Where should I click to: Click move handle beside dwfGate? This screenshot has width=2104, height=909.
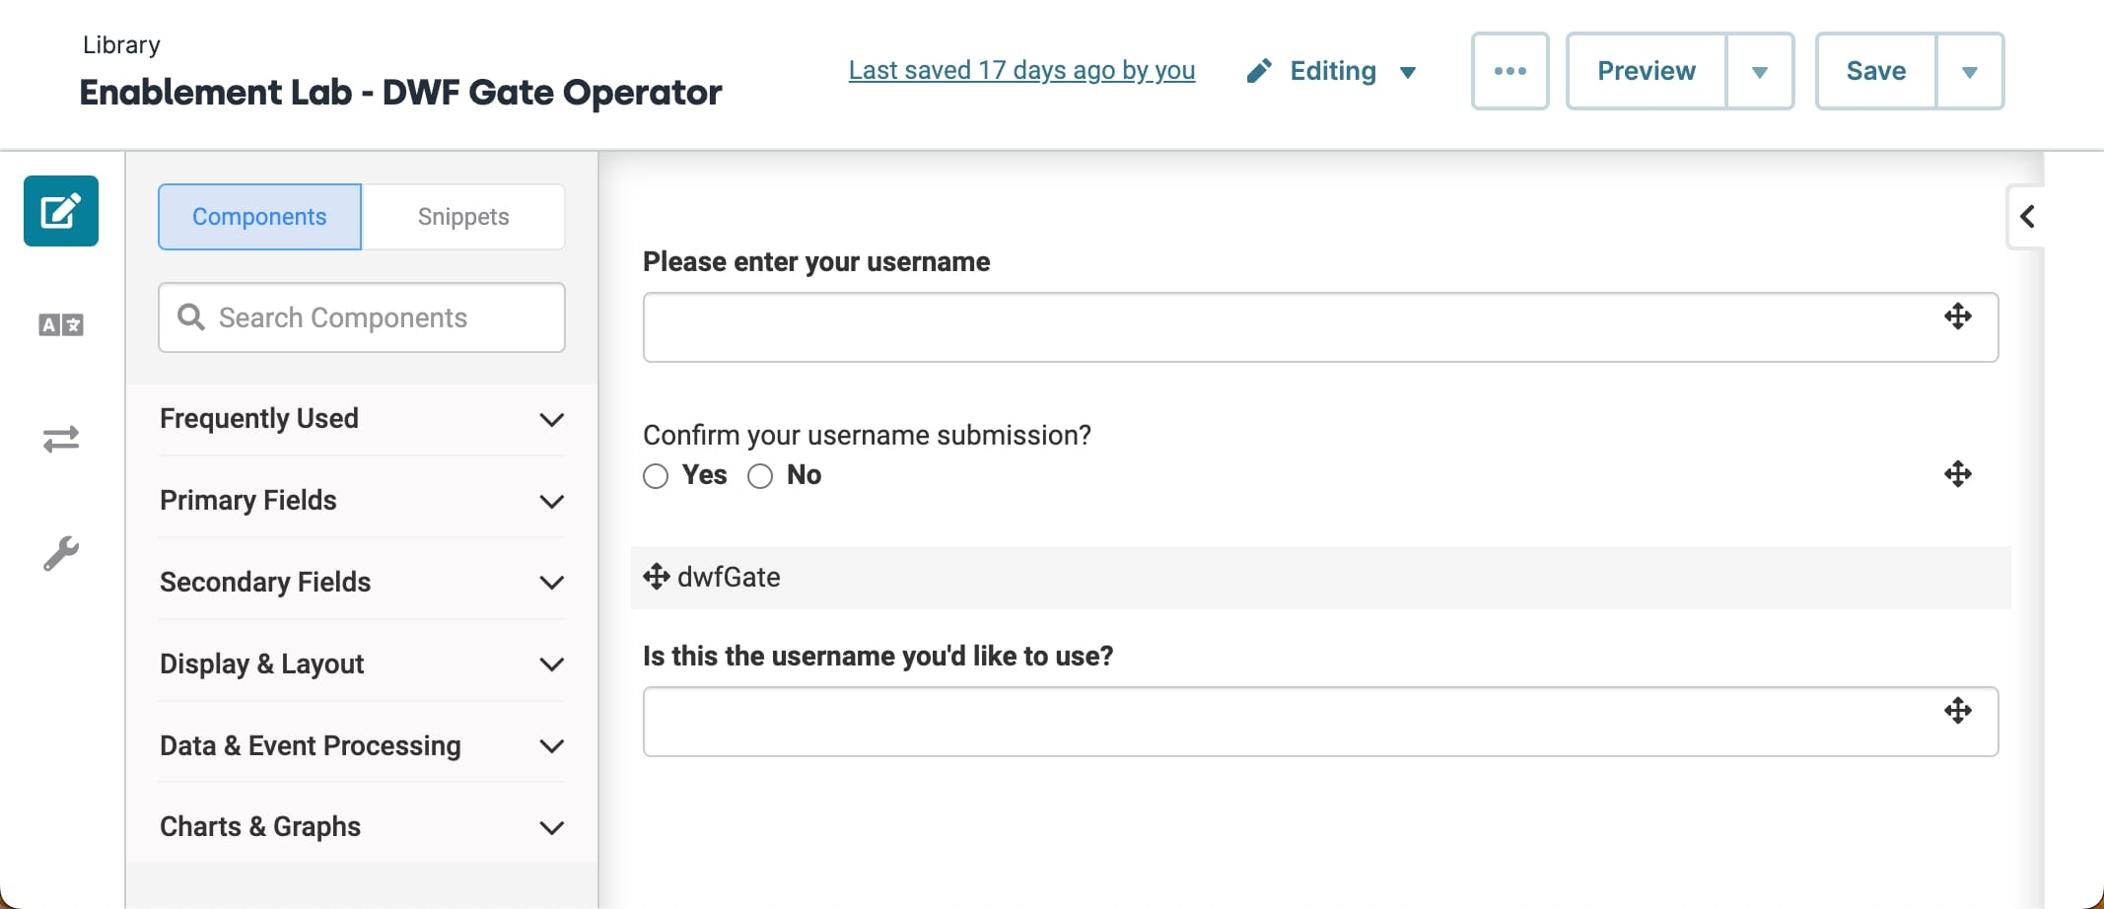657,577
